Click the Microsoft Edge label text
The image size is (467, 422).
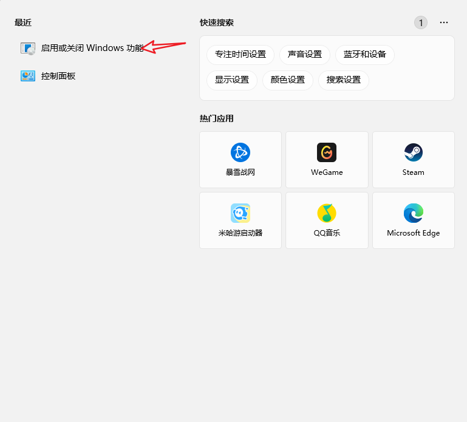pos(414,233)
